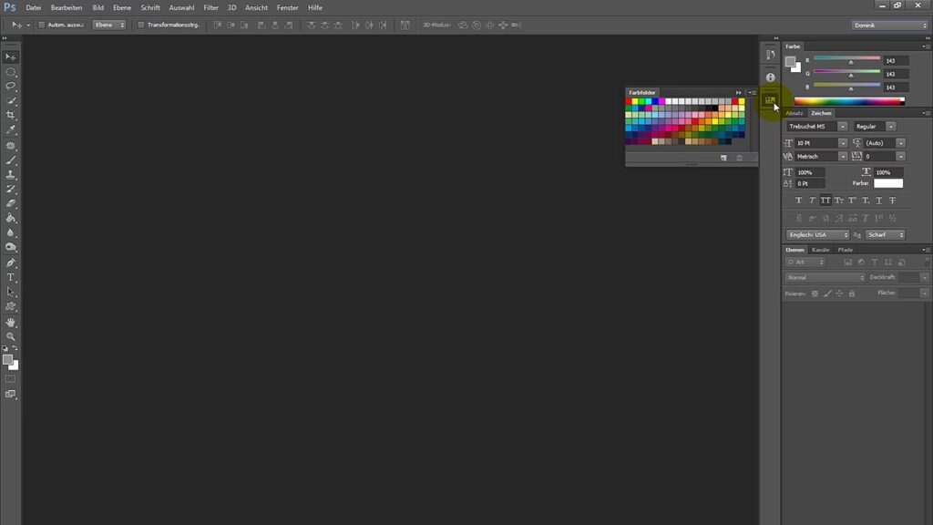Open the Filter menu
The image size is (933, 525).
click(x=210, y=7)
